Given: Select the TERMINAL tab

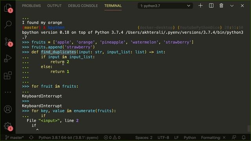Looking at the screenshot, I should tap(113, 6).
